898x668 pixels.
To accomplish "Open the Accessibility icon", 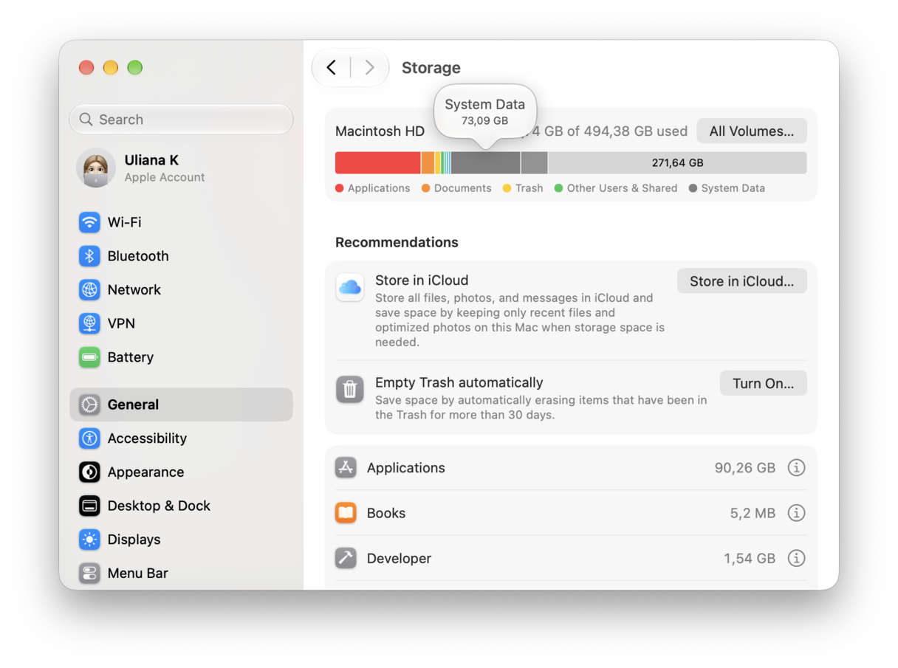I will [x=89, y=438].
